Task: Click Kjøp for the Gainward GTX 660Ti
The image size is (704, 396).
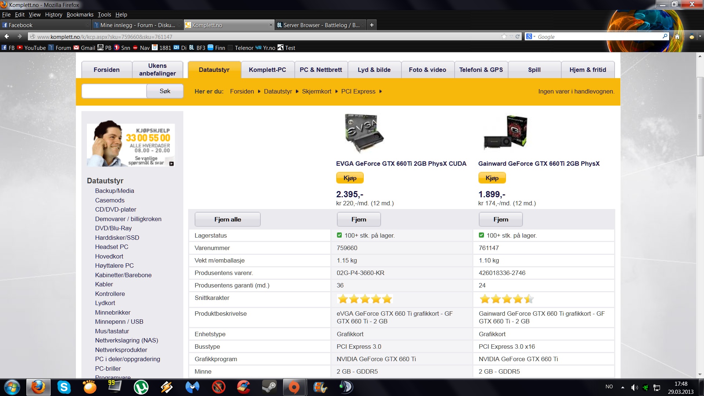Action: [492, 178]
